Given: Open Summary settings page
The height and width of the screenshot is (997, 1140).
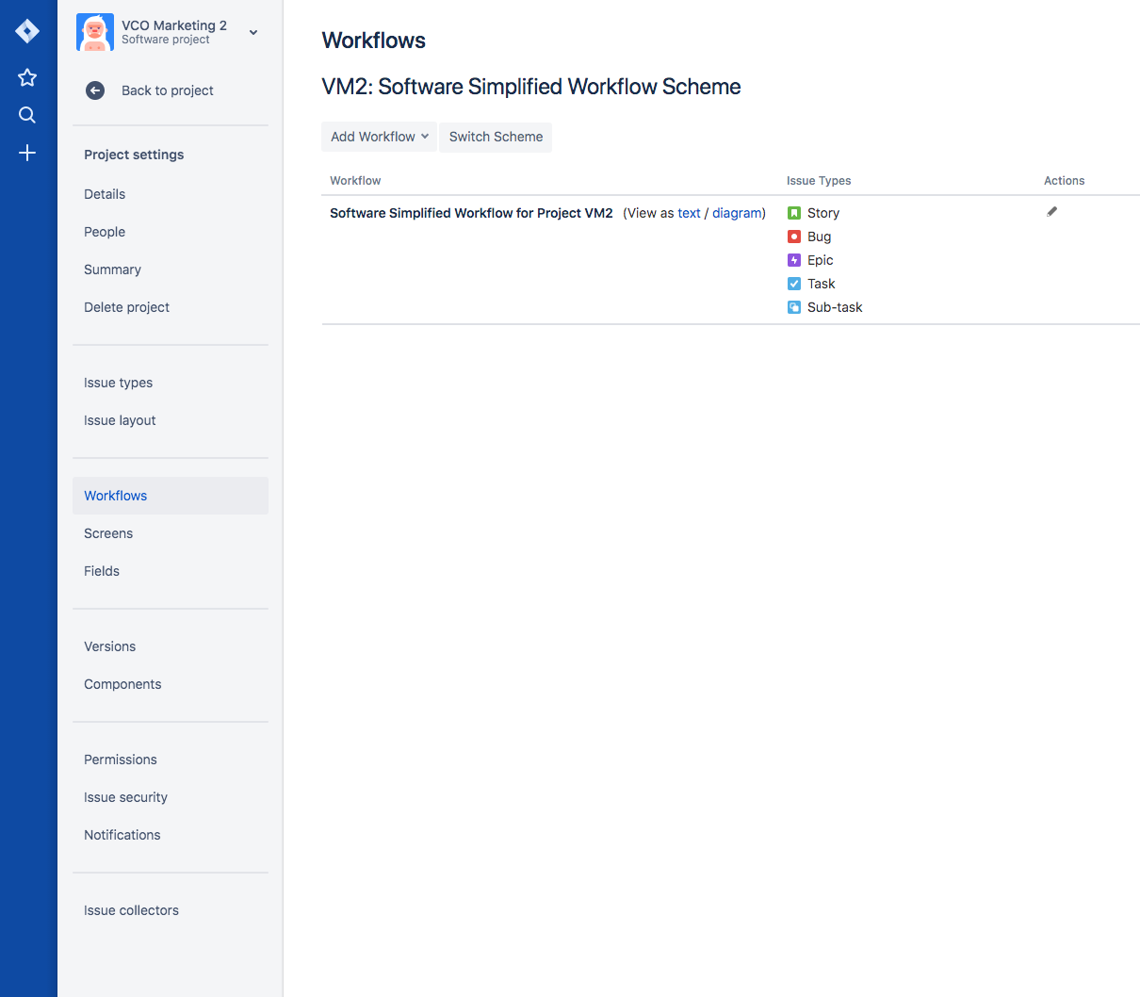Looking at the screenshot, I should [x=112, y=270].
